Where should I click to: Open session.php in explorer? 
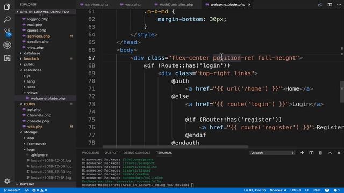(x=38, y=42)
